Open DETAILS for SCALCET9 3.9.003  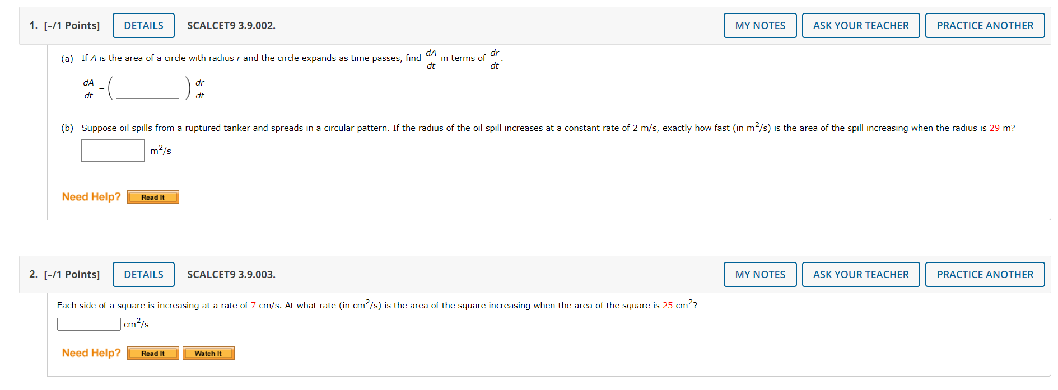click(x=143, y=274)
